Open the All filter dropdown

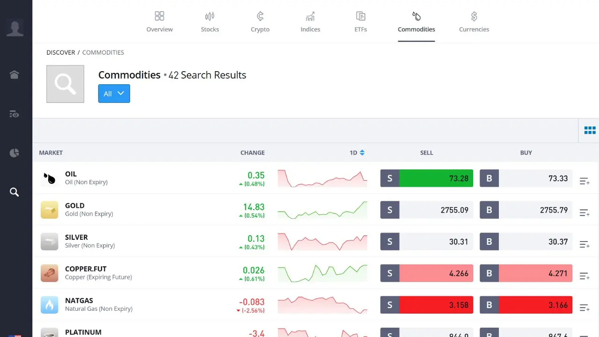pos(114,93)
